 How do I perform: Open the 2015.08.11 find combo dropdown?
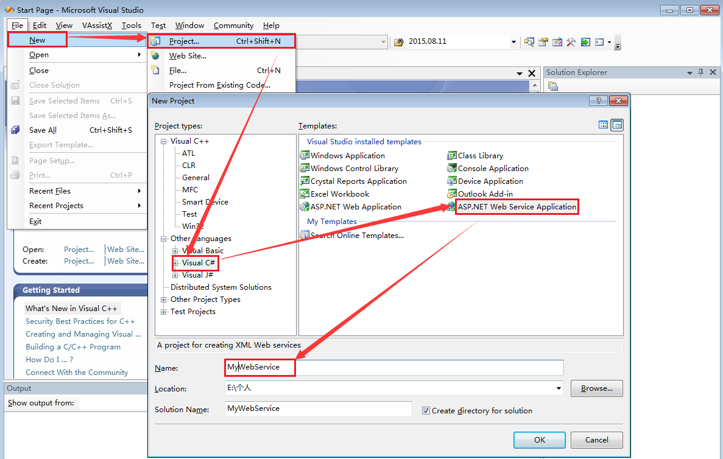(513, 42)
